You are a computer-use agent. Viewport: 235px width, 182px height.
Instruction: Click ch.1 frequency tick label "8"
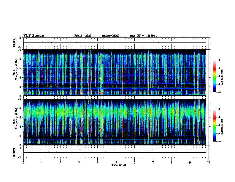[x=20, y=59]
